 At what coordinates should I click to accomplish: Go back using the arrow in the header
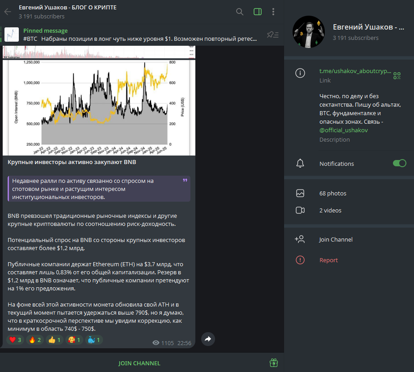(7, 12)
